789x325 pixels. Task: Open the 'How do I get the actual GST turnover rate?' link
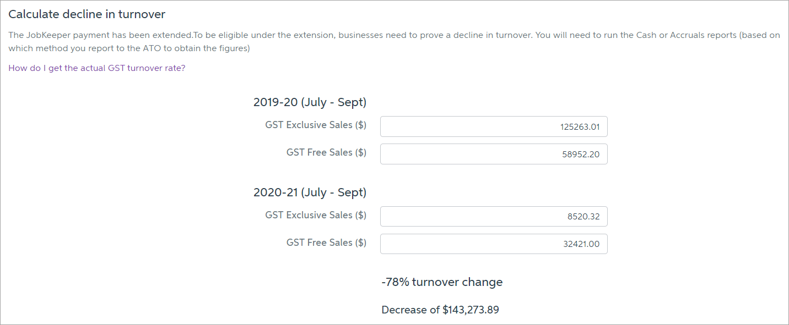tap(96, 69)
